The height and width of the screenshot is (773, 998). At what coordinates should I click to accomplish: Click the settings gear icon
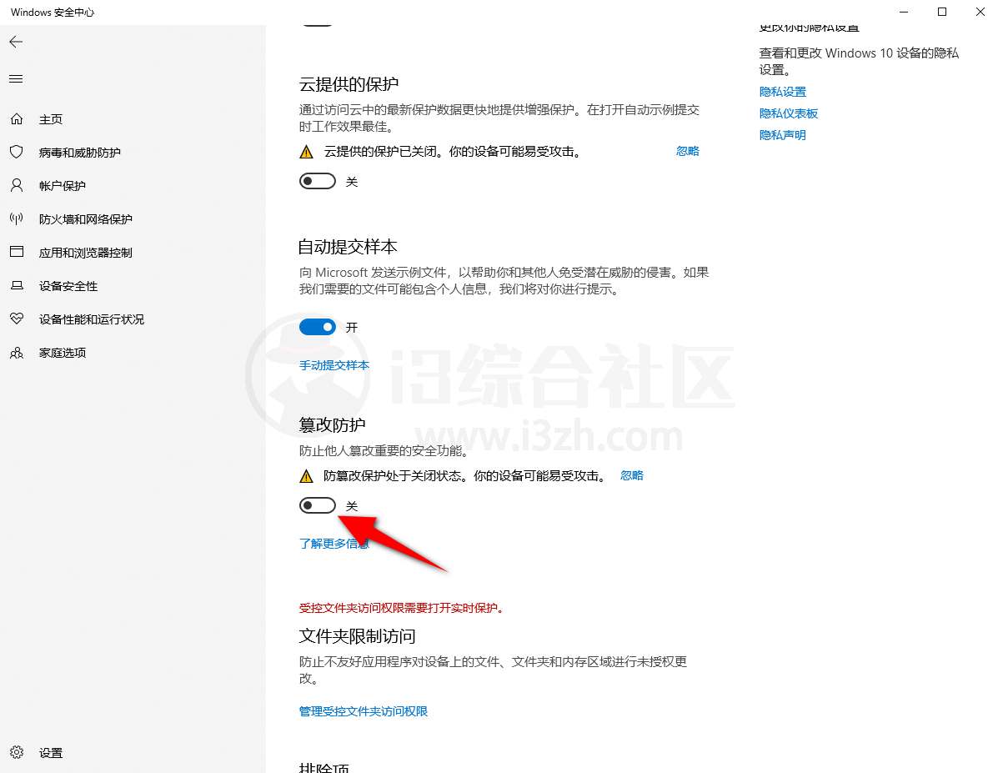17,753
